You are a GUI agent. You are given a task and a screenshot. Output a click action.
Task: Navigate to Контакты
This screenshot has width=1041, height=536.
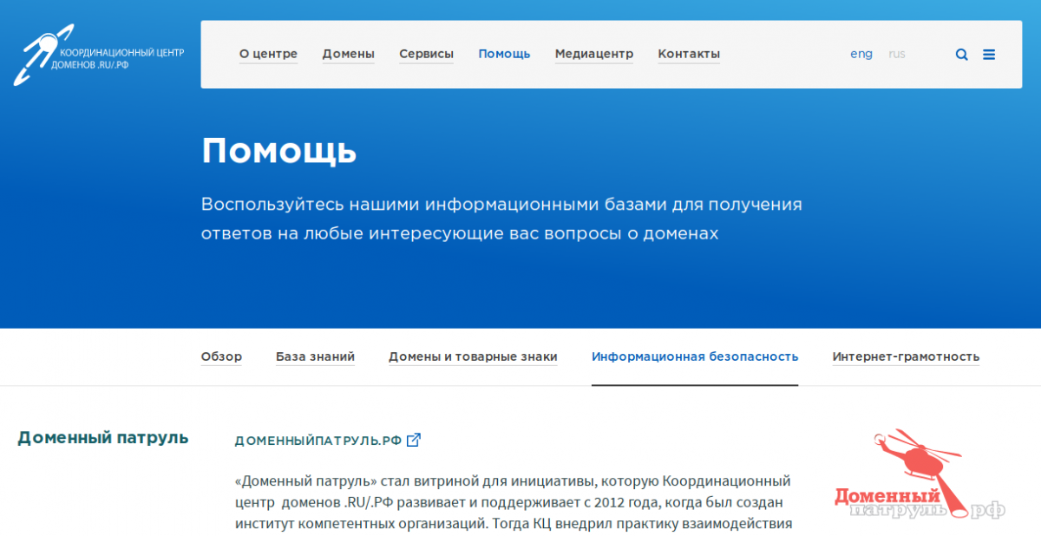pyautogui.click(x=689, y=54)
